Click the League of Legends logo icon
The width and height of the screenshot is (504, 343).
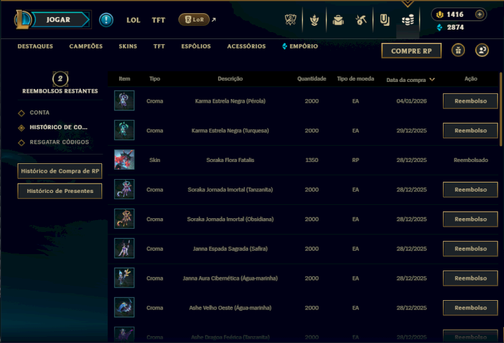23,20
